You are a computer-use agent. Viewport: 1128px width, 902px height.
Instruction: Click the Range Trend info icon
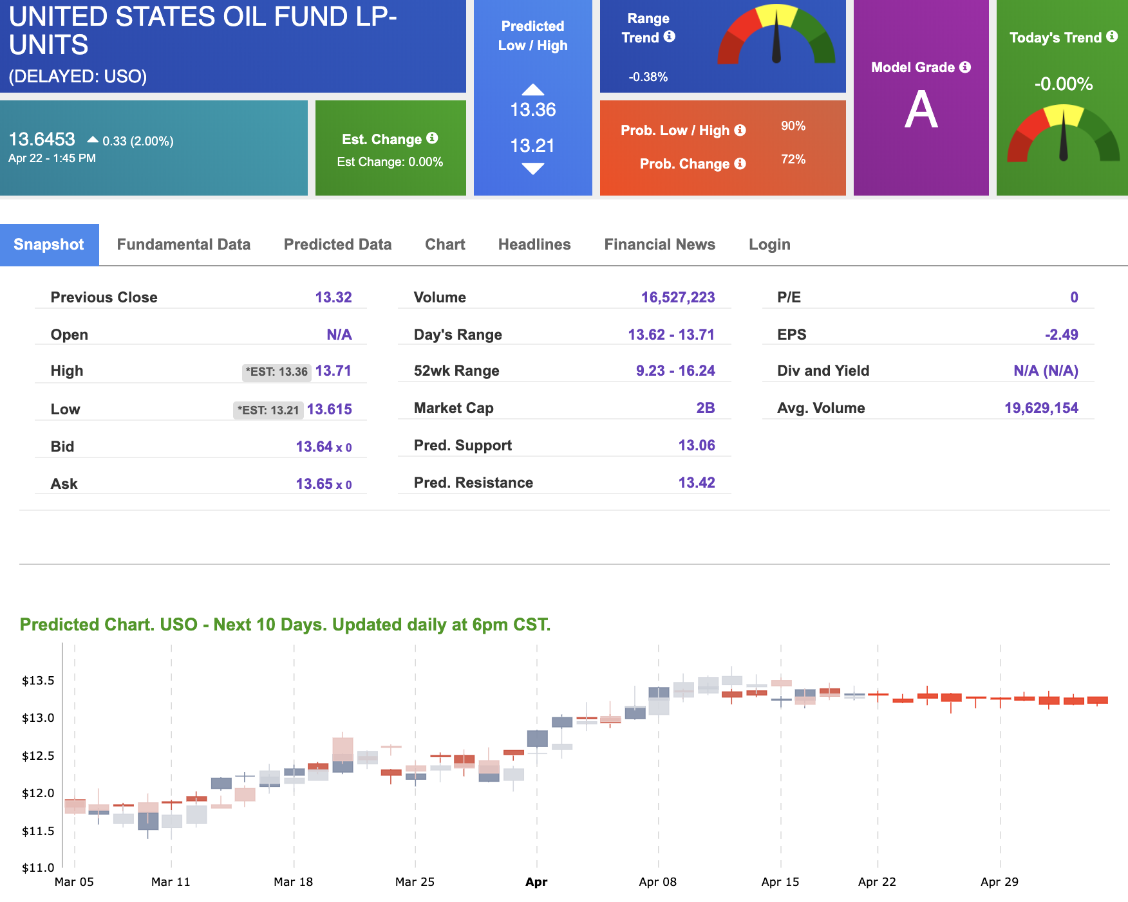[670, 37]
